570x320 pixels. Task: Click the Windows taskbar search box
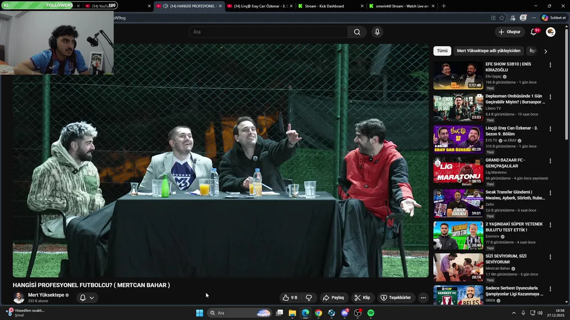pyautogui.click(x=239, y=313)
